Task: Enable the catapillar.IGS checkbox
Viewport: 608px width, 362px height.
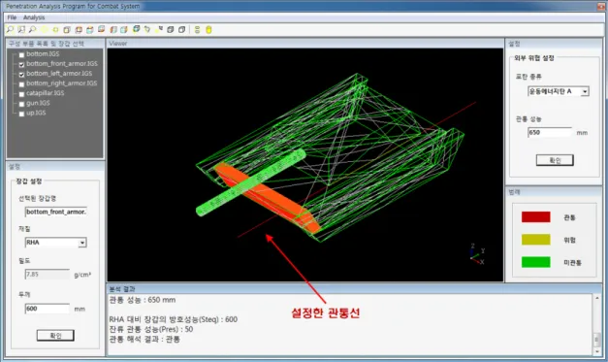Action: click(x=21, y=94)
